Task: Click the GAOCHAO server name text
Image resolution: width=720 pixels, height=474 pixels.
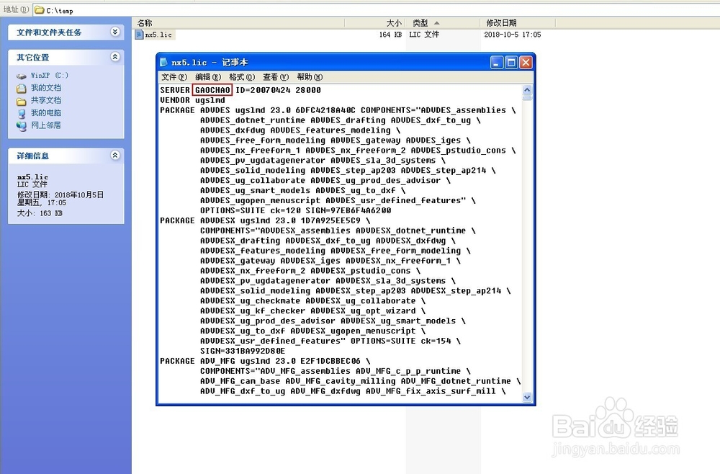Action: click(x=212, y=90)
